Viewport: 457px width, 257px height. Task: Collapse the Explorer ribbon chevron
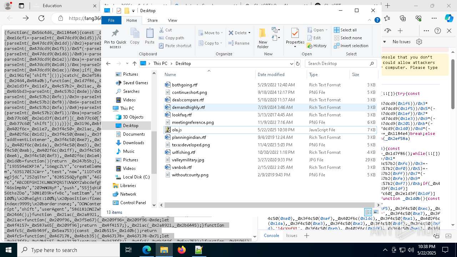point(370,20)
